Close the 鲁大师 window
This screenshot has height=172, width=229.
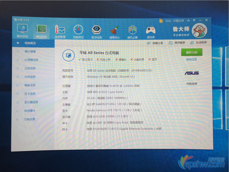tap(207, 20)
